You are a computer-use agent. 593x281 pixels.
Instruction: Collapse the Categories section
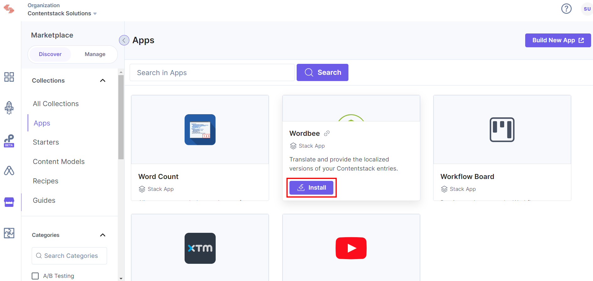click(x=103, y=235)
